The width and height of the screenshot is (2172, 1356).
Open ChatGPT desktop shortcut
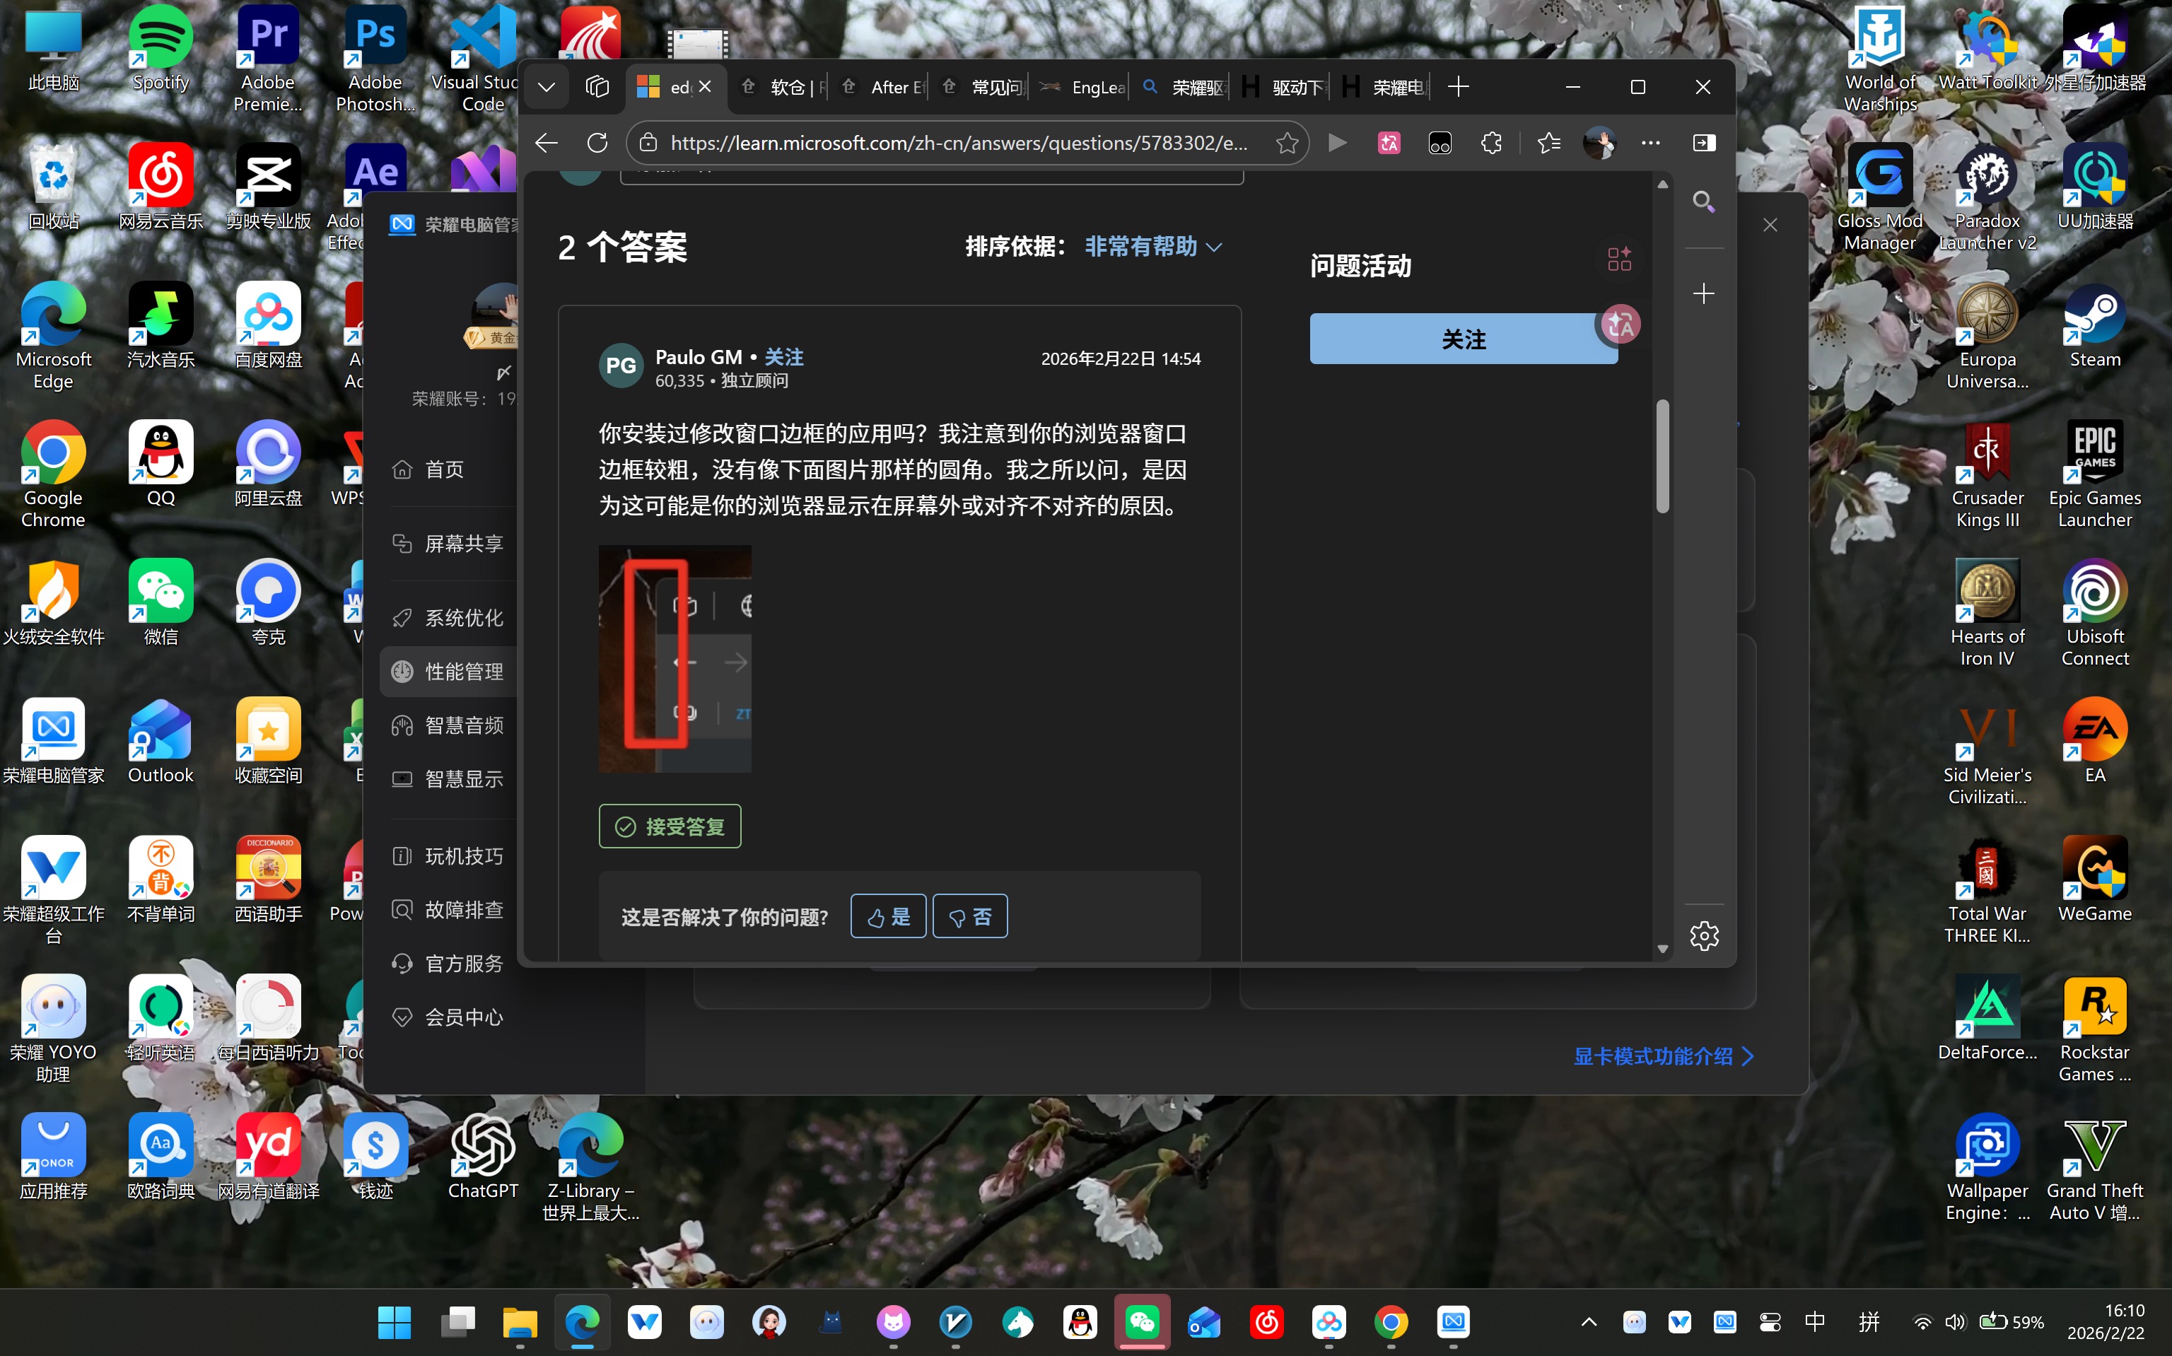tap(484, 1157)
